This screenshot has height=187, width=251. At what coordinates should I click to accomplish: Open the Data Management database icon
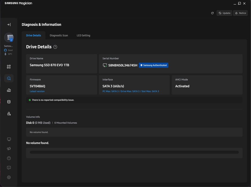[x=9, y=102]
